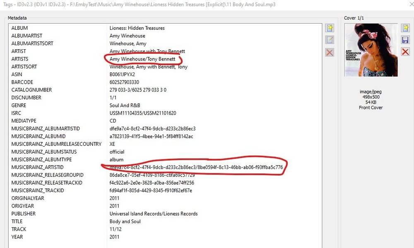This screenshot has width=414, height=248.
Task: Select the ALBUM field name
Action: point(19,28)
